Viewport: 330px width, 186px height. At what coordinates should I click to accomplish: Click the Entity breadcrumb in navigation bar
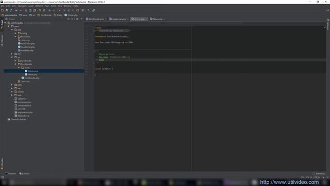58,15
